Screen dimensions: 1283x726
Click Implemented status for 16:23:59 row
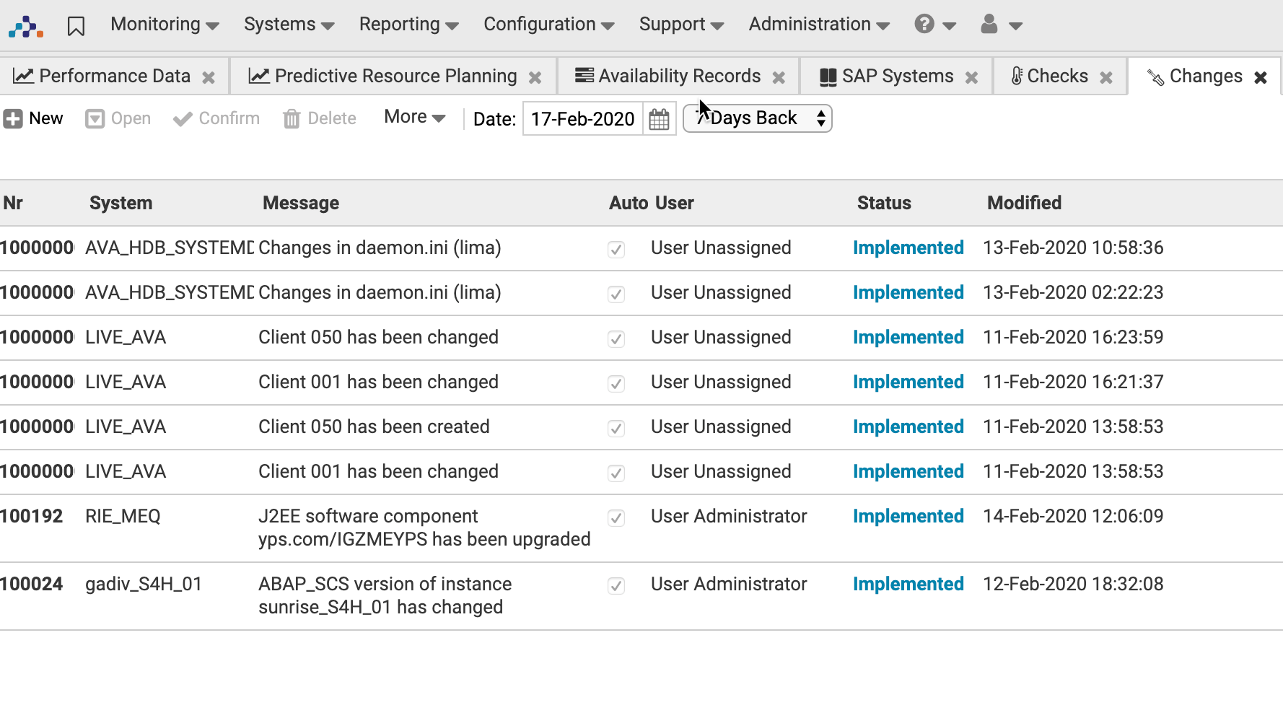(x=908, y=337)
